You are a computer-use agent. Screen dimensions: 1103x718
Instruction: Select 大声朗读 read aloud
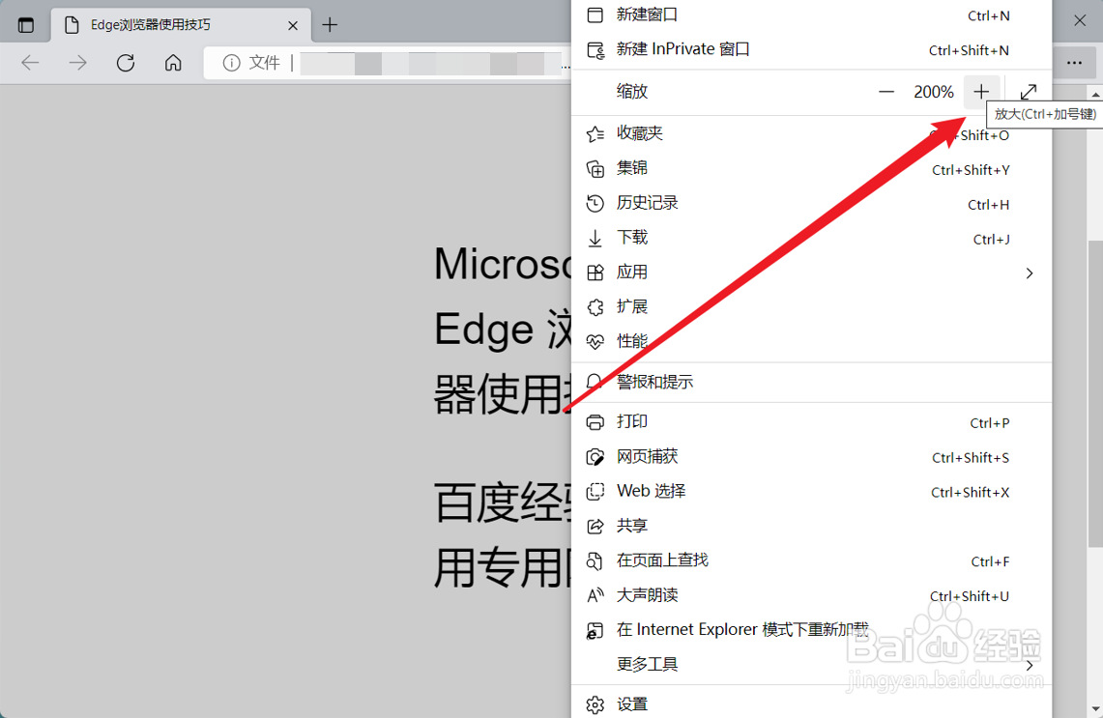[x=811, y=595]
